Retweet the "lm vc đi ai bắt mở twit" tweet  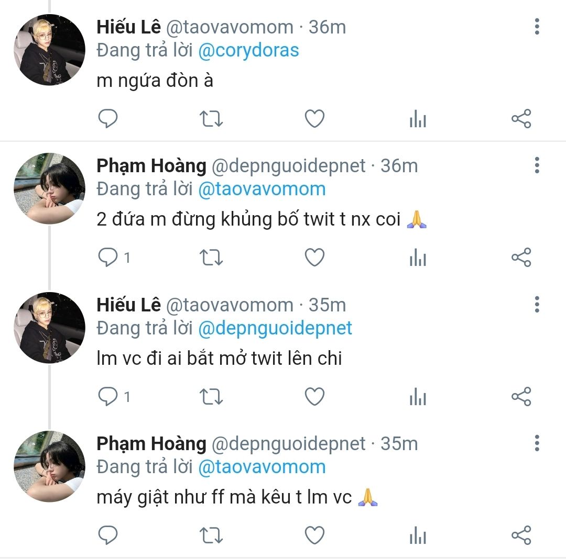click(x=211, y=397)
